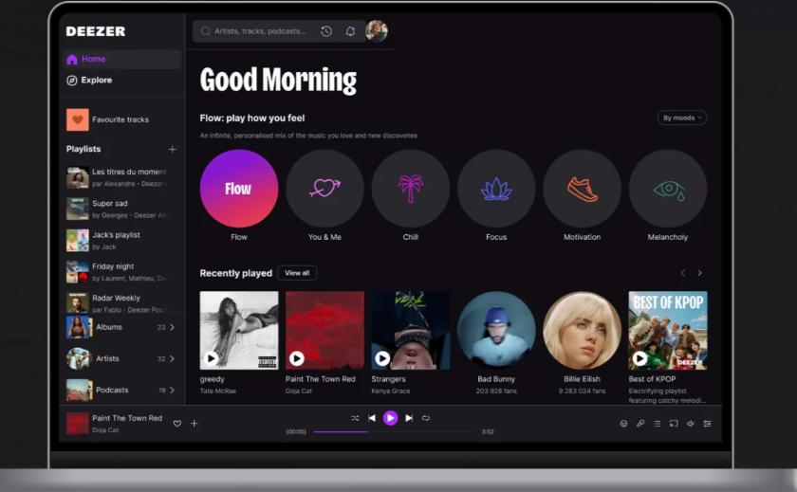Viewport: 797px width, 492px height.
Task: Open Les titres du moment playlist
Action: pos(119,177)
